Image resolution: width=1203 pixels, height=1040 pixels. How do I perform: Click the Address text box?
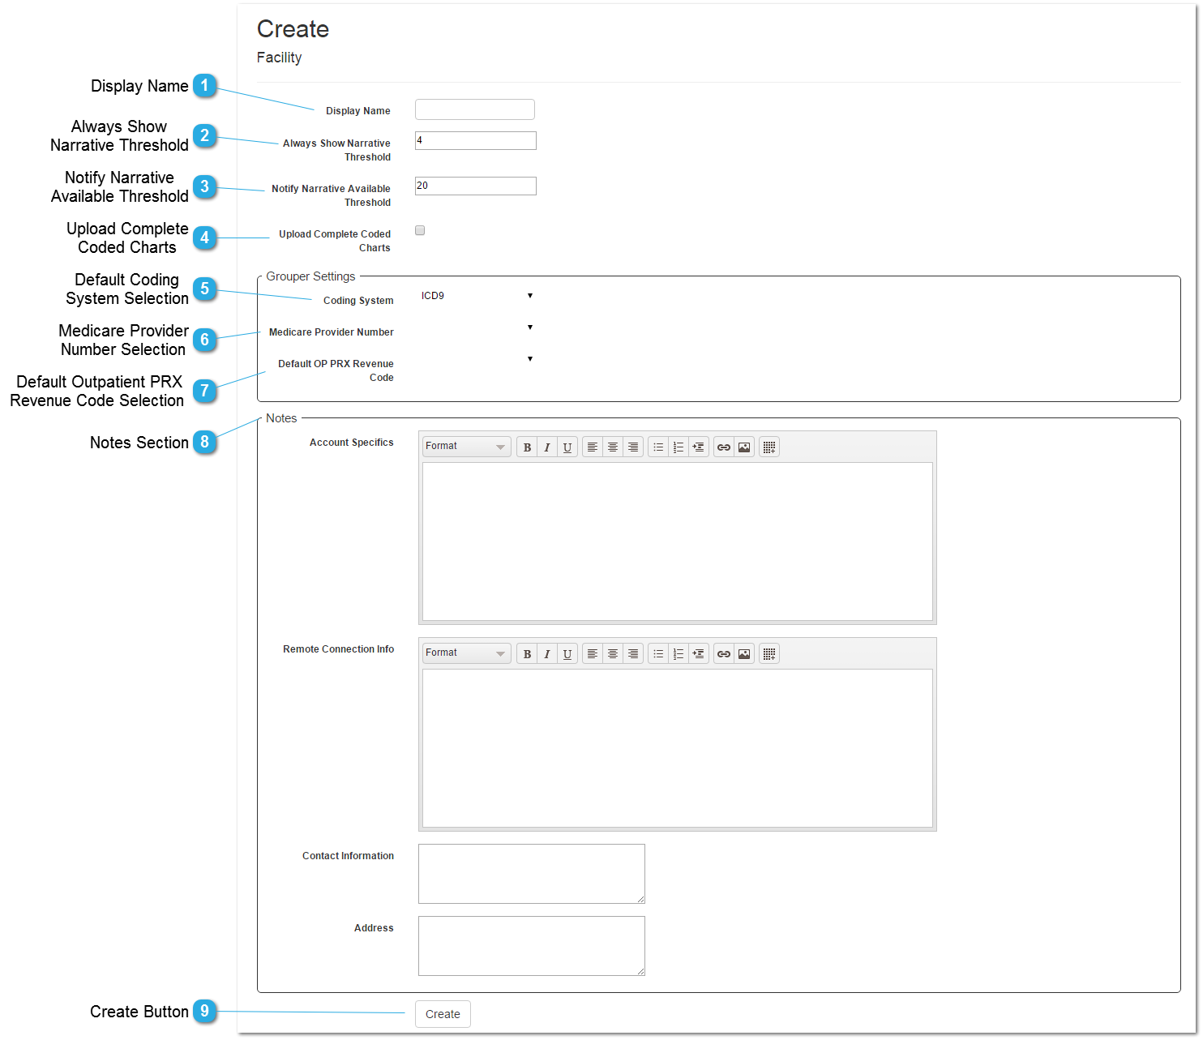(x=532, y=946)
